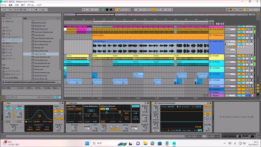Image resolution: width=261 pixels, height=147 pixels.
Task: Click the Makeup button in compressor
Action: [208, 106]
